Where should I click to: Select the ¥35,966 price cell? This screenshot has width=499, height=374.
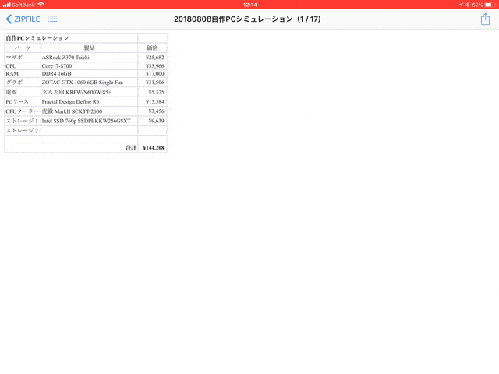pos(153,65)
